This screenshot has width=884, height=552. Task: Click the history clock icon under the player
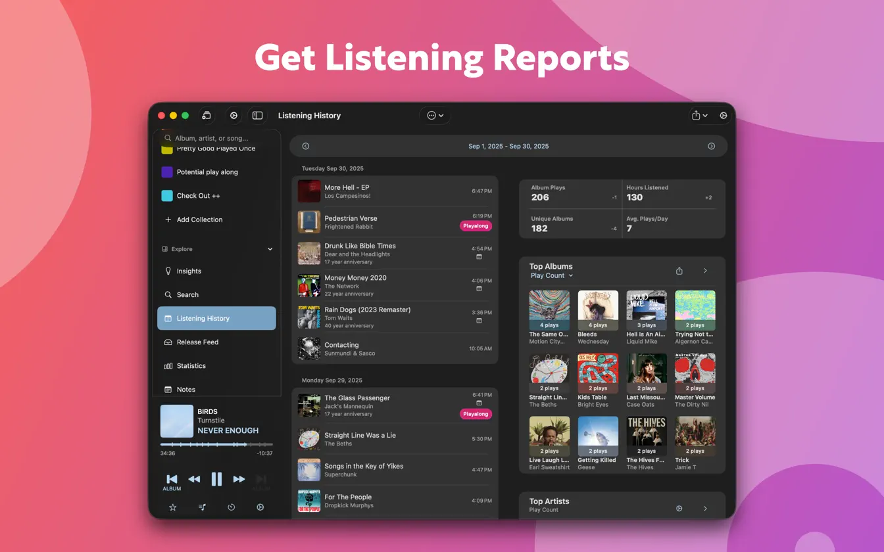pyautogui.click(x=231, y=507)
